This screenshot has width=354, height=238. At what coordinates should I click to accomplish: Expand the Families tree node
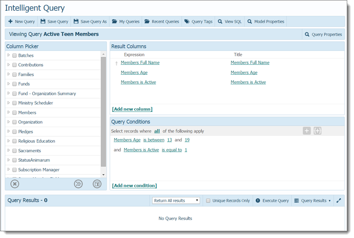click(9, 74)
